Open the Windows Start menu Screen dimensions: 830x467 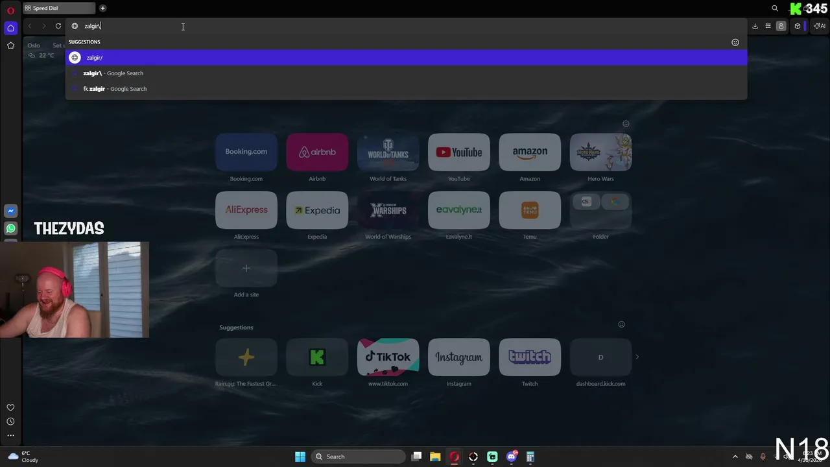pyautogui.click(x=300, y=457)
